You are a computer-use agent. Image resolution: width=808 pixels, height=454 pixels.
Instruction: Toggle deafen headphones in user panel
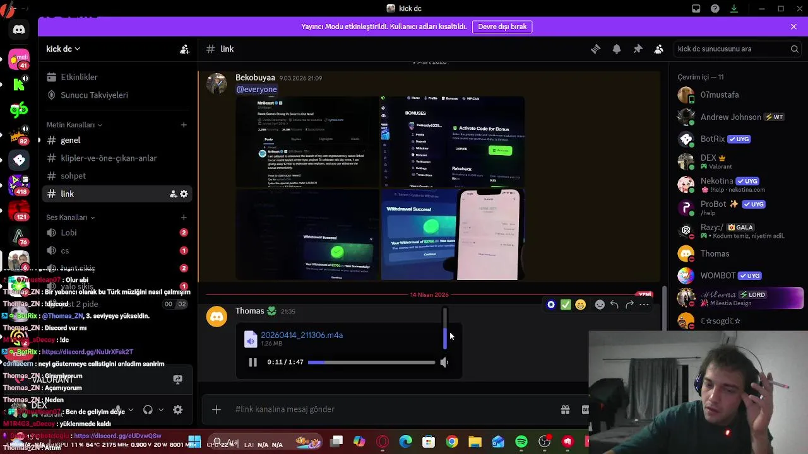(x=148, y=410)
